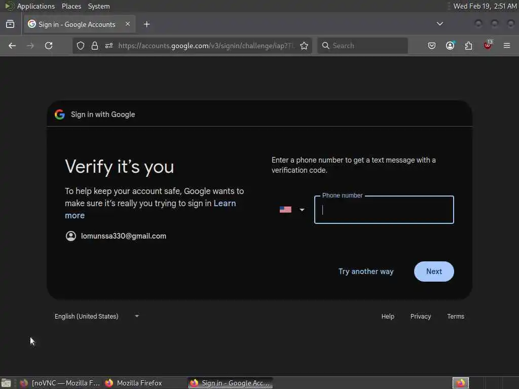Open the Terms link
Screen dimensions: 519x389
456,316
